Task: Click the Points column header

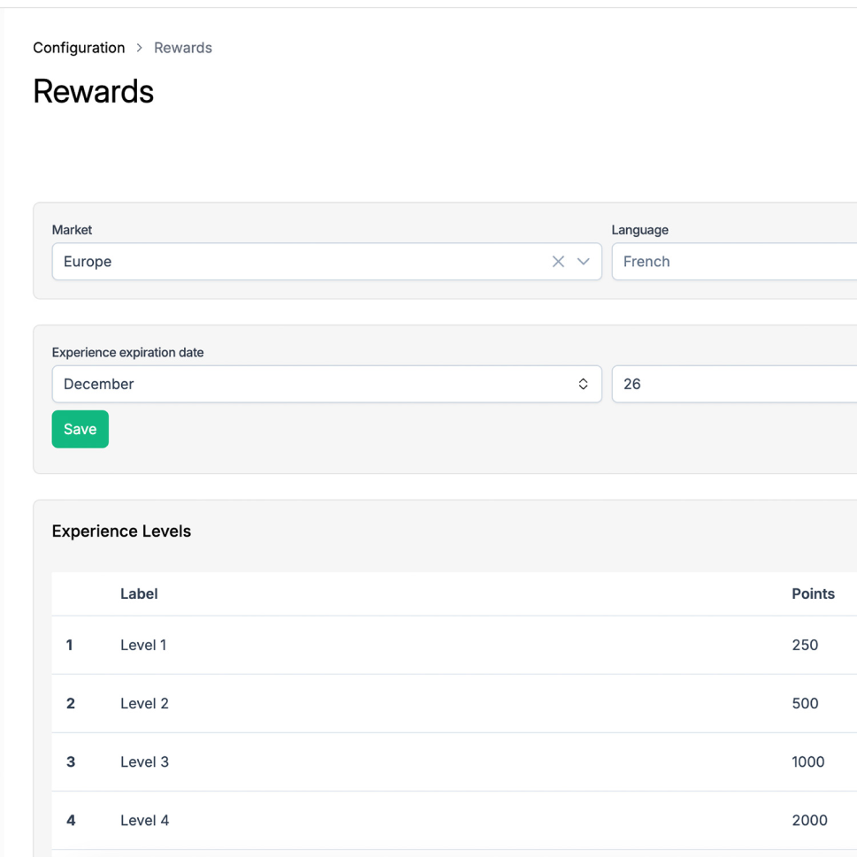Action: click(813, 593)
